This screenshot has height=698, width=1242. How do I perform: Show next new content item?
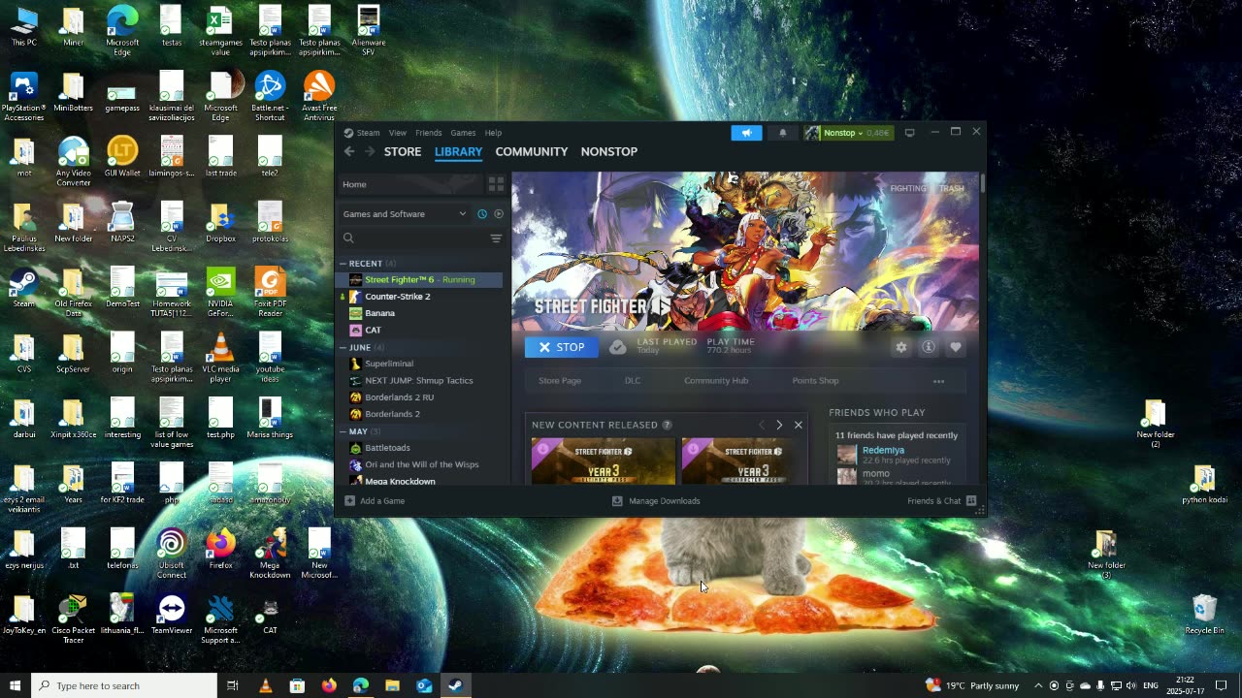779,425
